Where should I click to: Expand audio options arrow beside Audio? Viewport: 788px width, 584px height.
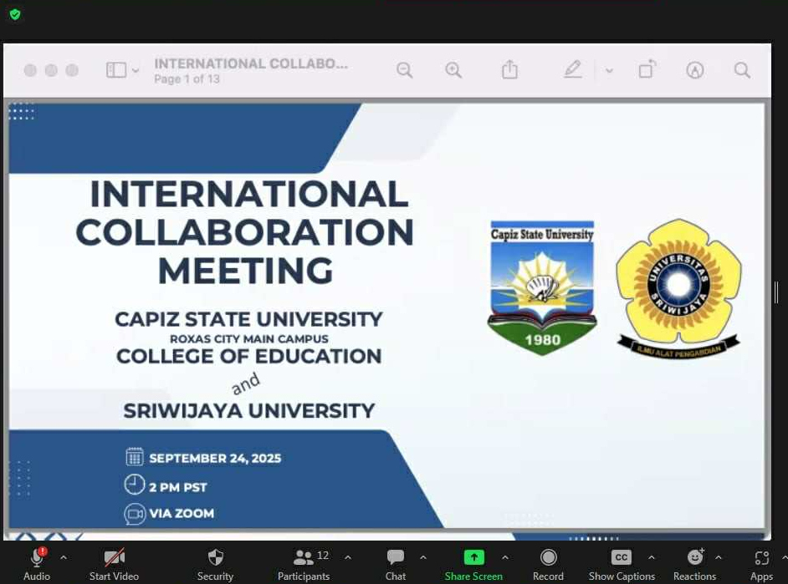[64, 557]
